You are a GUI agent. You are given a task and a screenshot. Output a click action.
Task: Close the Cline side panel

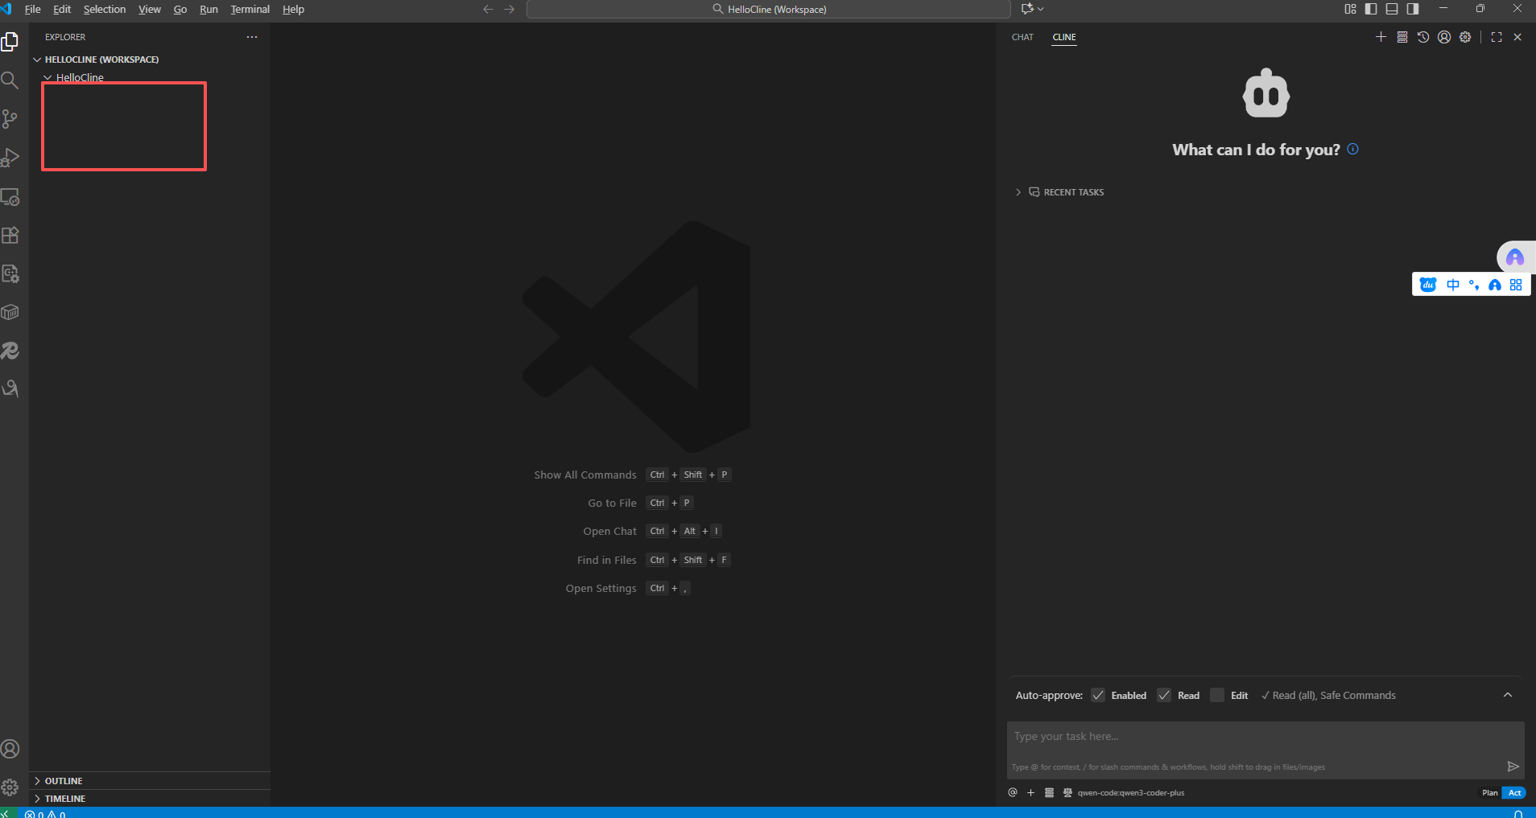coord(1517,37)
